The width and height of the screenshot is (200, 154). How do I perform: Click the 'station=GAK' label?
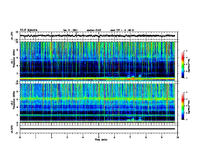click(x=94, y=30)
